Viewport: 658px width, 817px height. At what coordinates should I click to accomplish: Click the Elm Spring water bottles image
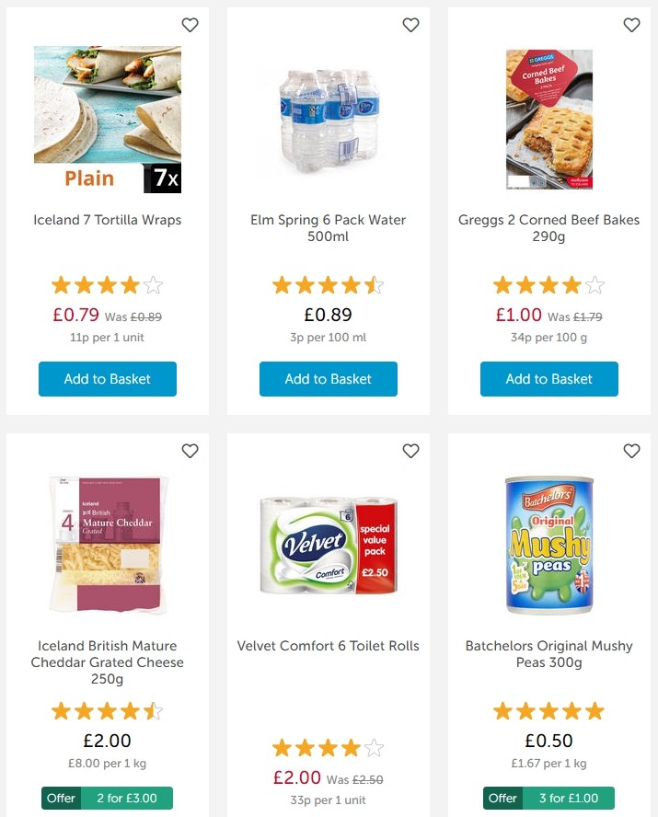pyautogui.click(x=329, y=119)
